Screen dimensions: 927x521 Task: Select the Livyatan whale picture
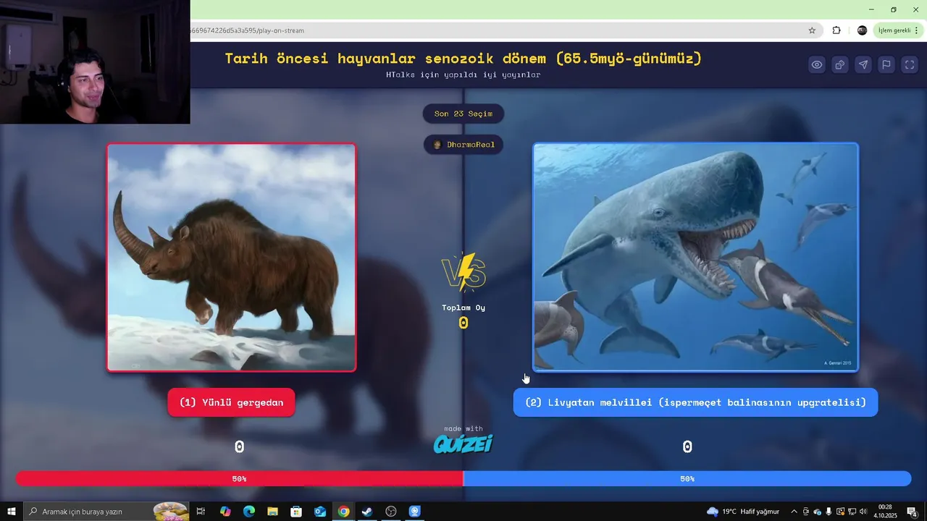(695, 258)
